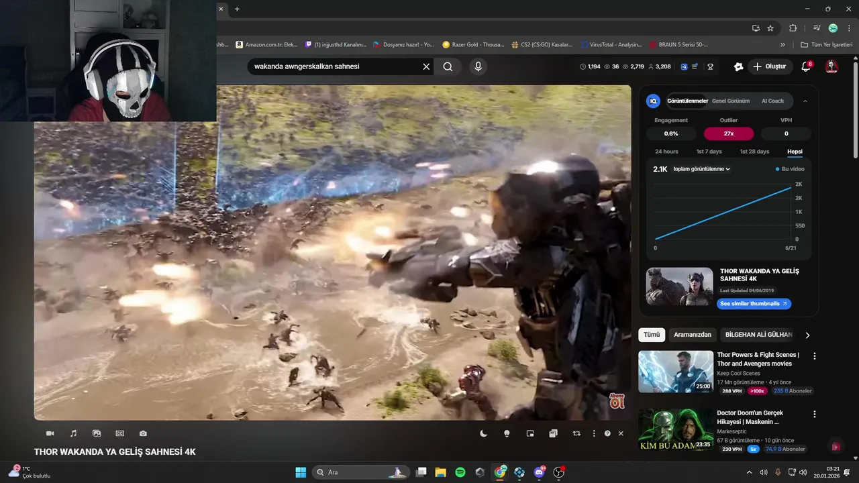The width and height of the screenshot is (859, 483).
Task: Enable picture-in-picture mode icon
Action: [x=530, y=433]
